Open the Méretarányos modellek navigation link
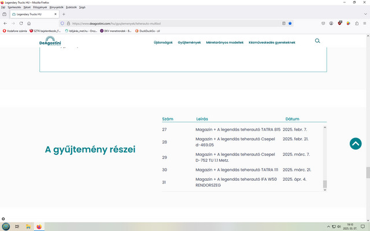This screenshot has width=370, height=231. (x=225, y=42)
